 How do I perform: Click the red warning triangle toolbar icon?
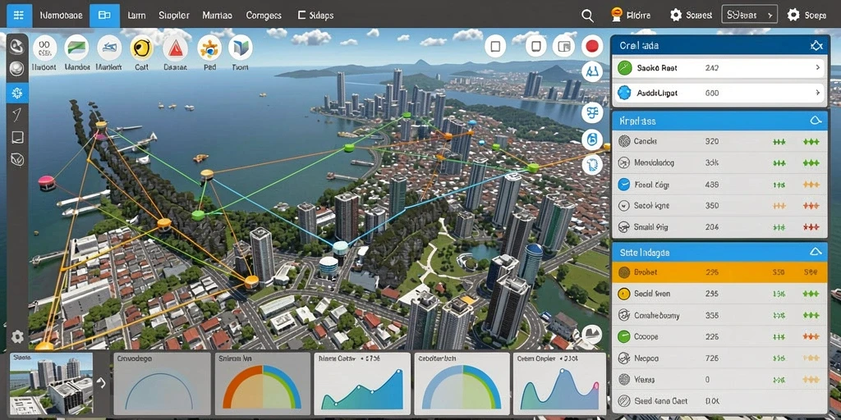click(x=175, y=48)
